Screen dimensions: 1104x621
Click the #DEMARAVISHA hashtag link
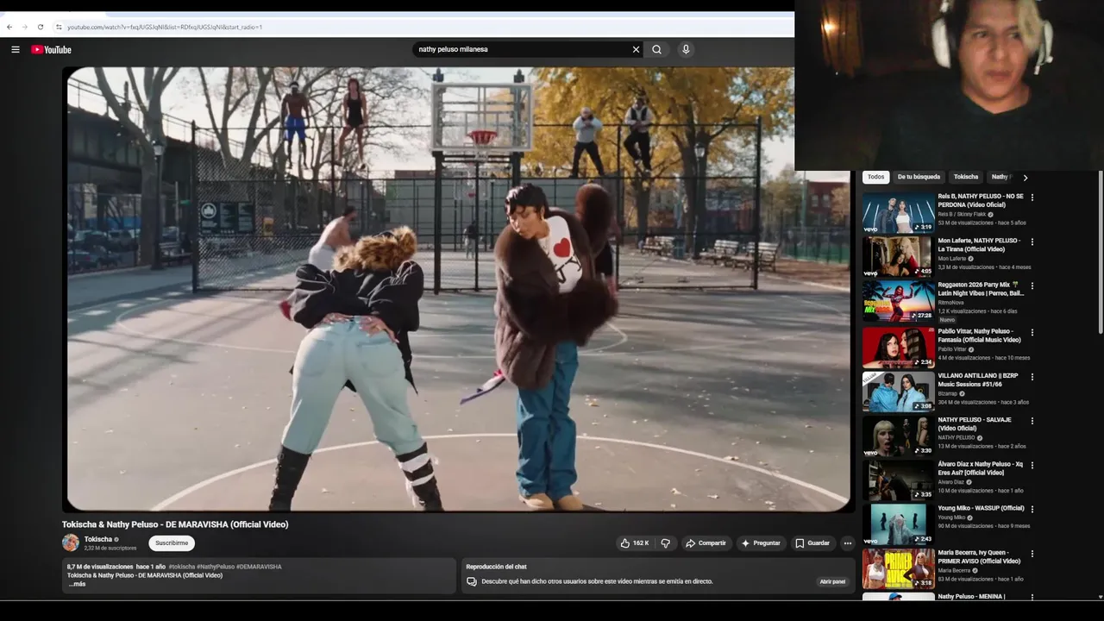(259, 567)
